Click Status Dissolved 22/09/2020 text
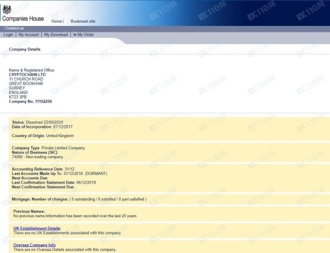The image size is (330, 253). point(37,122)
